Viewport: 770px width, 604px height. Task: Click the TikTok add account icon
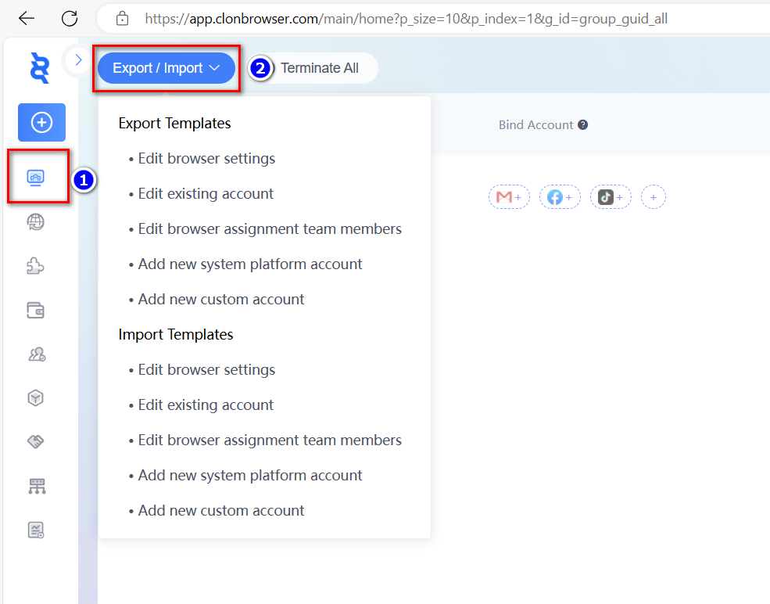(611, 198)
